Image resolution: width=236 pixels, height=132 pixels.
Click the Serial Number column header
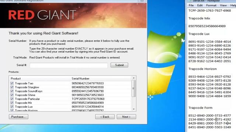pos(101,78)
